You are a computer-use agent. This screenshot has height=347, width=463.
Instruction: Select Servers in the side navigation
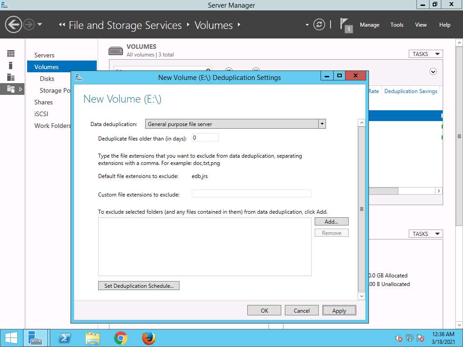pos(44,55)
